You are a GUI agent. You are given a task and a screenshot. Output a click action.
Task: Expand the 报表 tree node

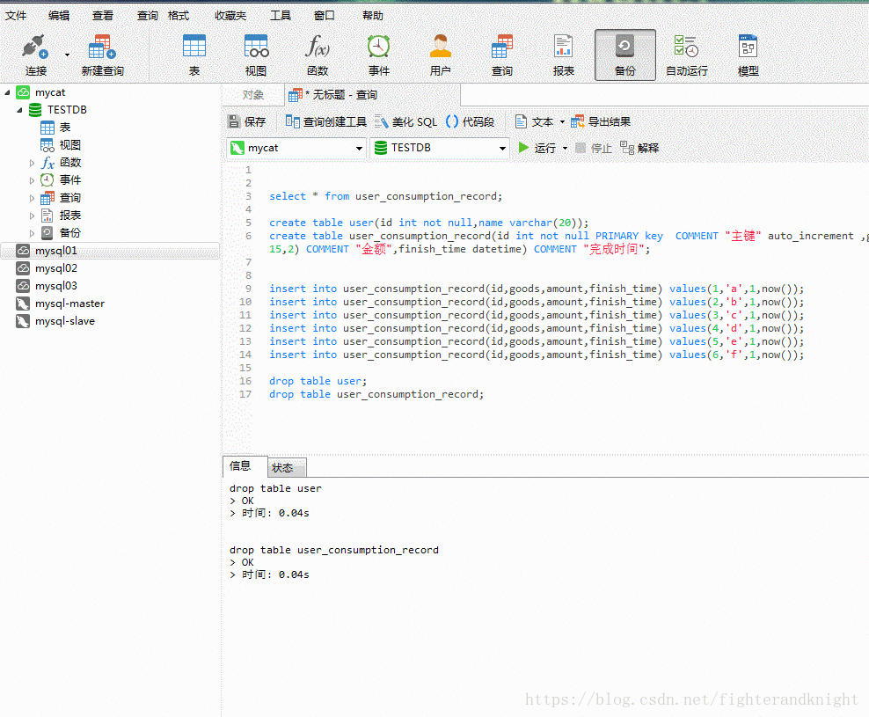32,216
